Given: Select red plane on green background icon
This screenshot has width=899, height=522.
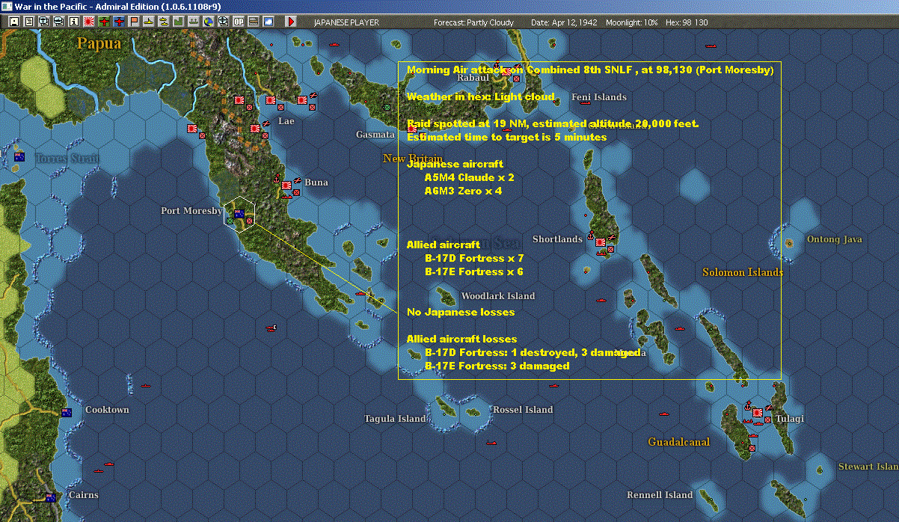Looking at the screenshot, I should click(x=104, y=22).
